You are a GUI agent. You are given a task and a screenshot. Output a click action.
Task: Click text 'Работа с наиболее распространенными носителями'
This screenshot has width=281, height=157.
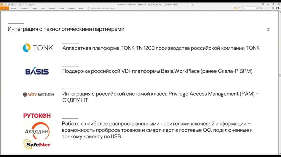tap(126, 124)
